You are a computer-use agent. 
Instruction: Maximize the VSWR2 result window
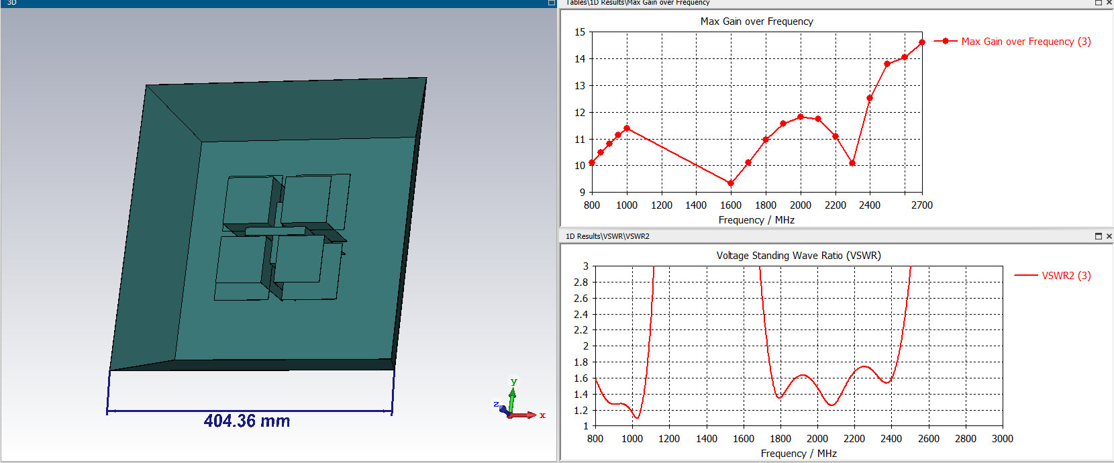pyautogui.click(x=1099, y=236)
